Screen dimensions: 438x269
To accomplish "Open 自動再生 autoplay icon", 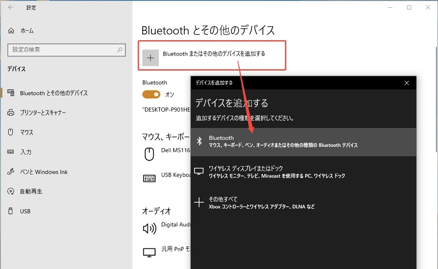I will pyautogui.click(x=11, y=191).
